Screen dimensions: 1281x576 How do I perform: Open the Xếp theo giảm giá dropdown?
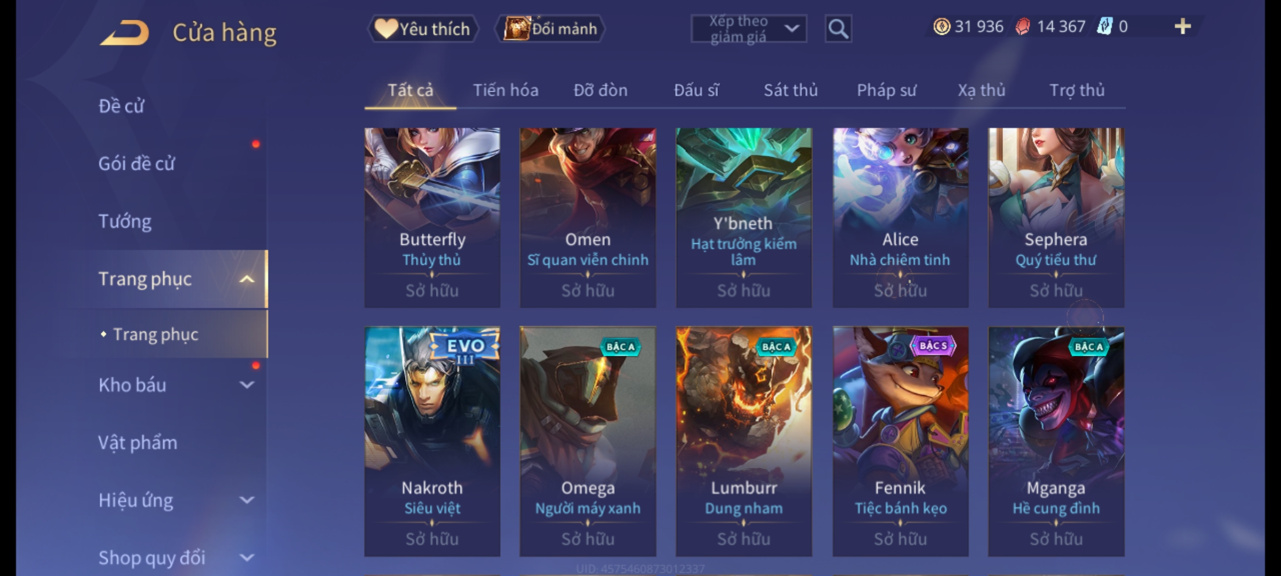[x=748, y=29]
